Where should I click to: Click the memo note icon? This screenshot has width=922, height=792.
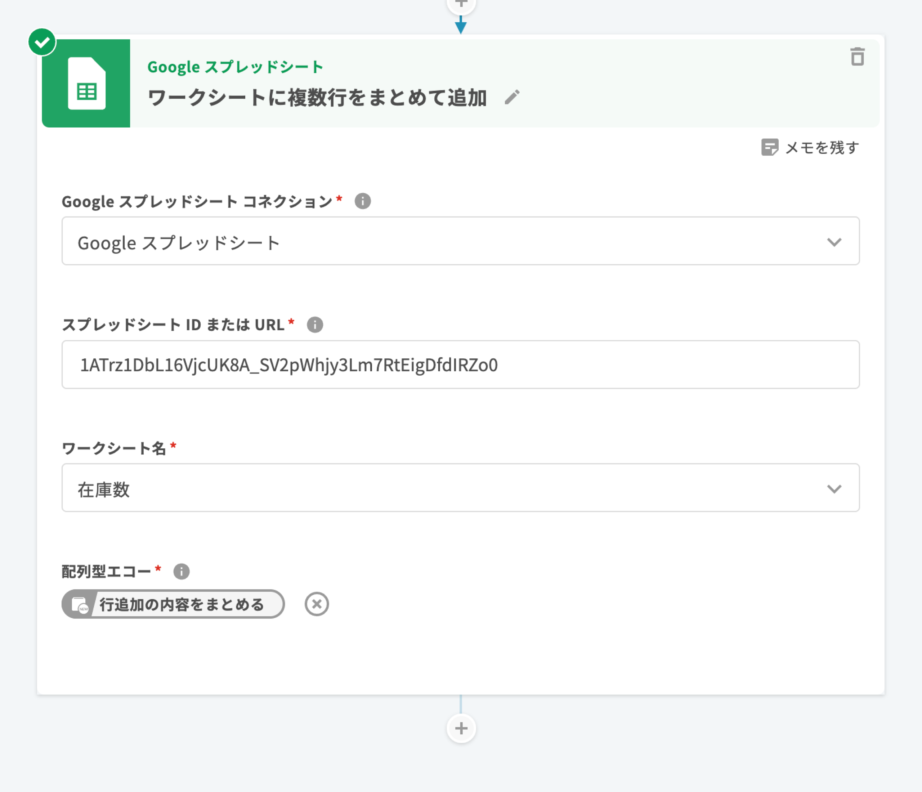tap(769, 147)
